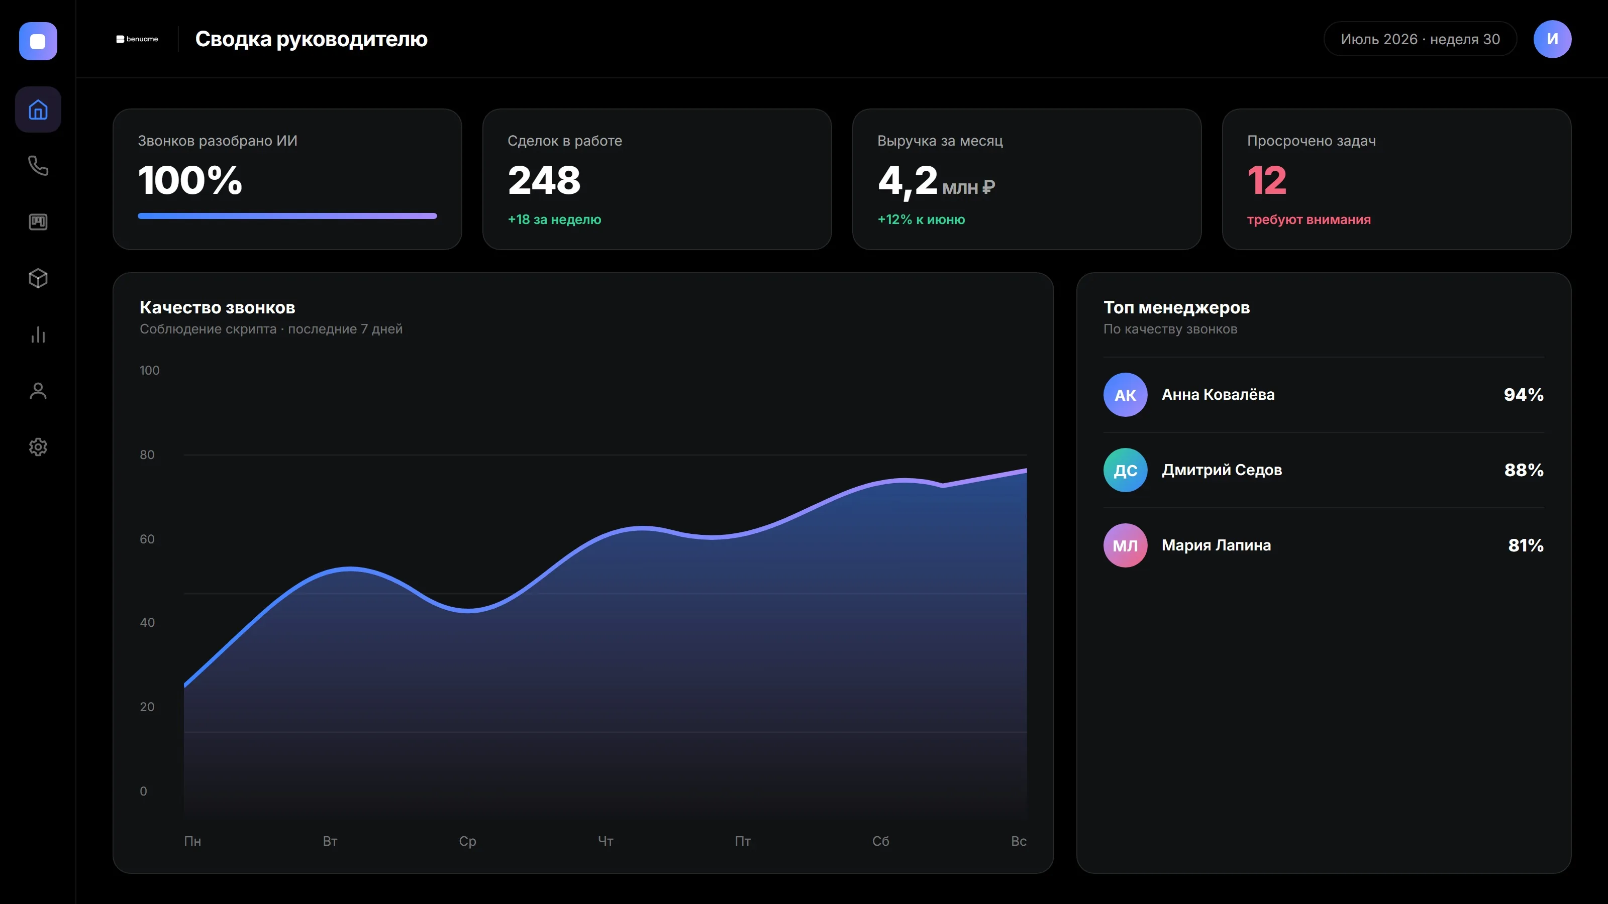The image size is (1608, 904).
Task: Click the "80" y-axis label
Action: (x=147, y=455)
